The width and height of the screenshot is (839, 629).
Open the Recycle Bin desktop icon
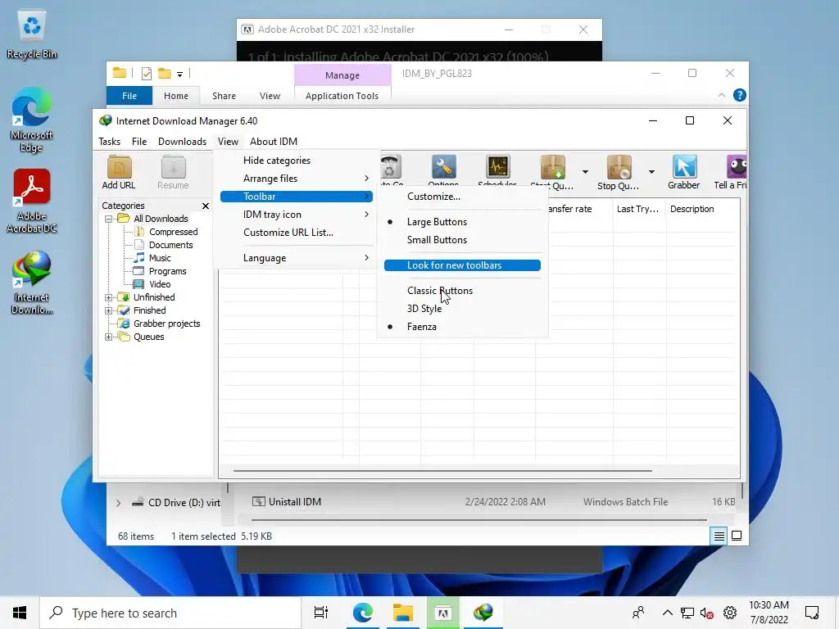pos(32,36)
